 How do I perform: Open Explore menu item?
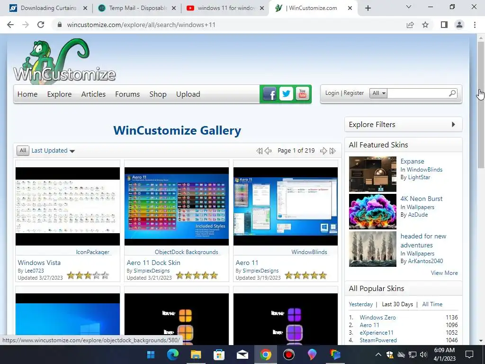tap(59, 94)
